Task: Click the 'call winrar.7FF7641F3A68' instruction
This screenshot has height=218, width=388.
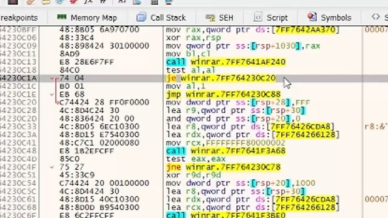Action: click(226, 151)
